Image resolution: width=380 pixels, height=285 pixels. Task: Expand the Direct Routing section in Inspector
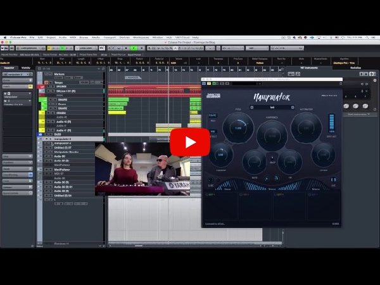point(17,175)
